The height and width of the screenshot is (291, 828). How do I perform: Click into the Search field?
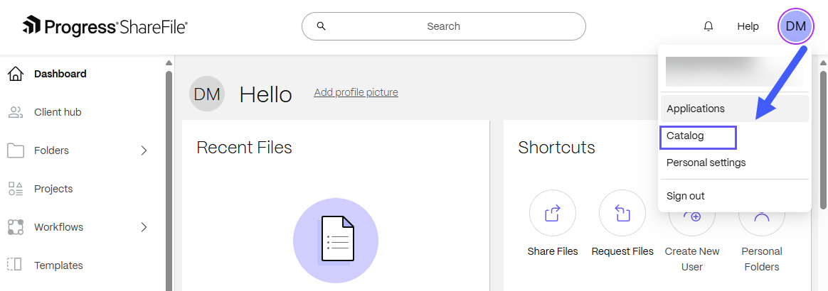pyautogui.click(x=444, y=26)
